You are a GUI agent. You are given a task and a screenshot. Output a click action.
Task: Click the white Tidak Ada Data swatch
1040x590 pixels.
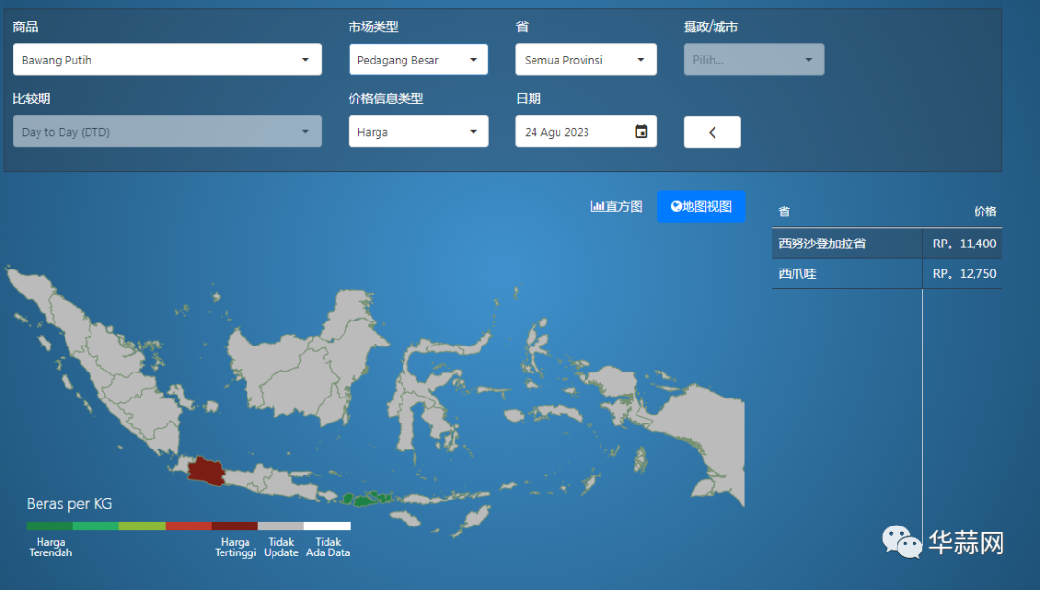click(x=326, y=526)
